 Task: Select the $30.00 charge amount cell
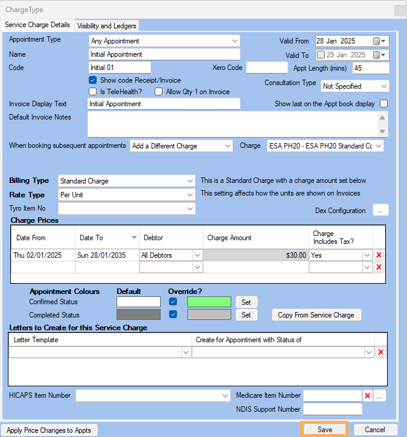(255, 255)
